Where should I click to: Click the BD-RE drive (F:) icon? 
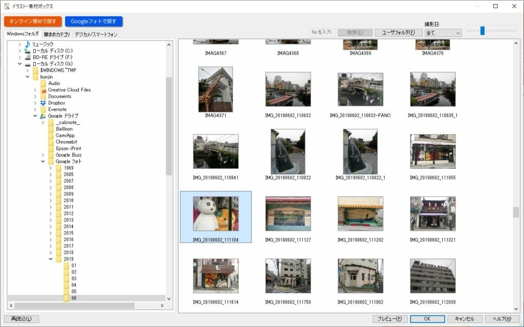pos(28,57)
